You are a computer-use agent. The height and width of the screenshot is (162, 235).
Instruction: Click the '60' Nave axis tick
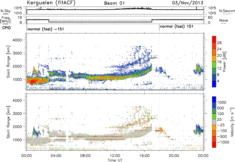(x=210, y=18)
